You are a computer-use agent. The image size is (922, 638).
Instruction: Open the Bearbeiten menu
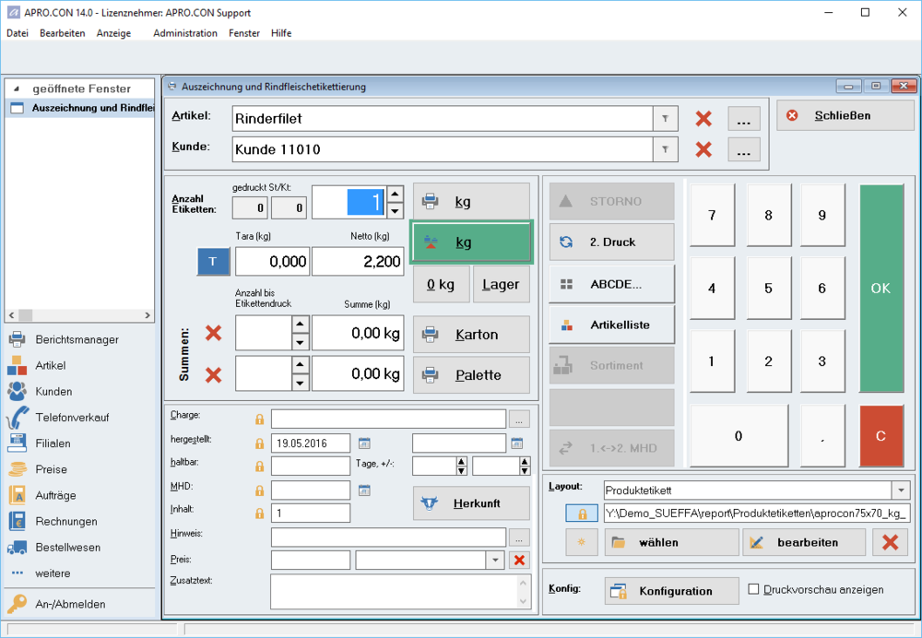tap(63, 33)
